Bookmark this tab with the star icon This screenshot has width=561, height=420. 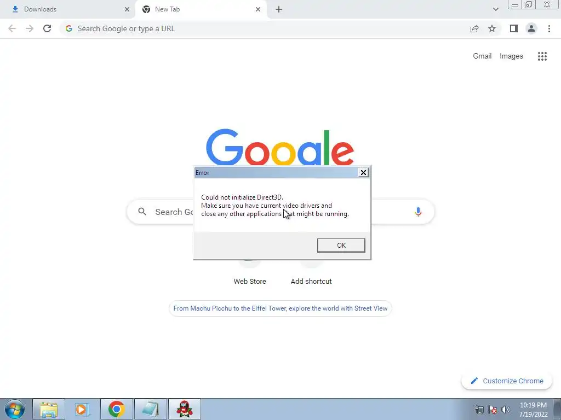[x=492, y=28]
